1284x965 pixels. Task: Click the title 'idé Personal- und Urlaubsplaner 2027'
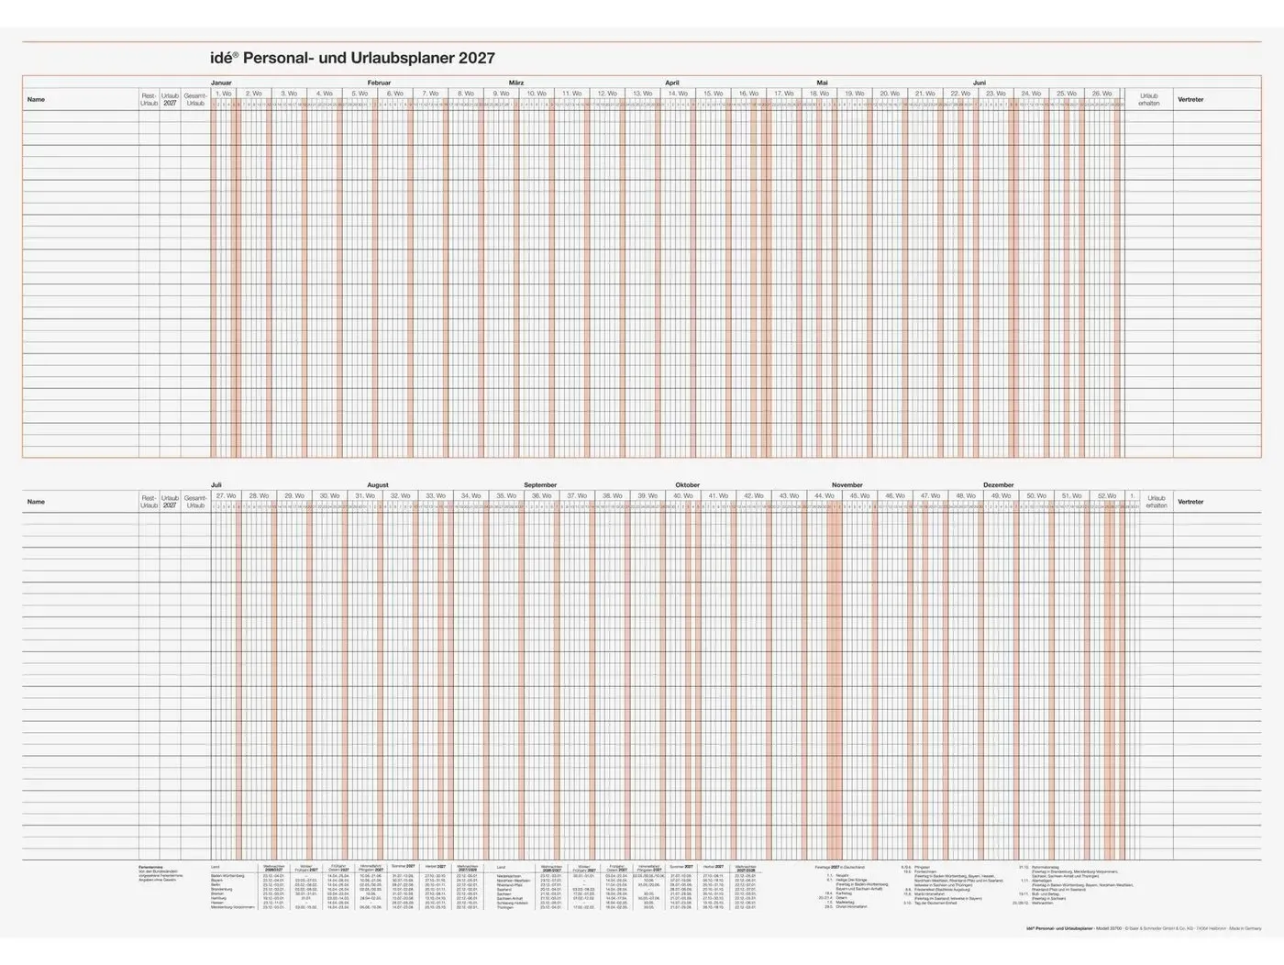click(353, 58)
